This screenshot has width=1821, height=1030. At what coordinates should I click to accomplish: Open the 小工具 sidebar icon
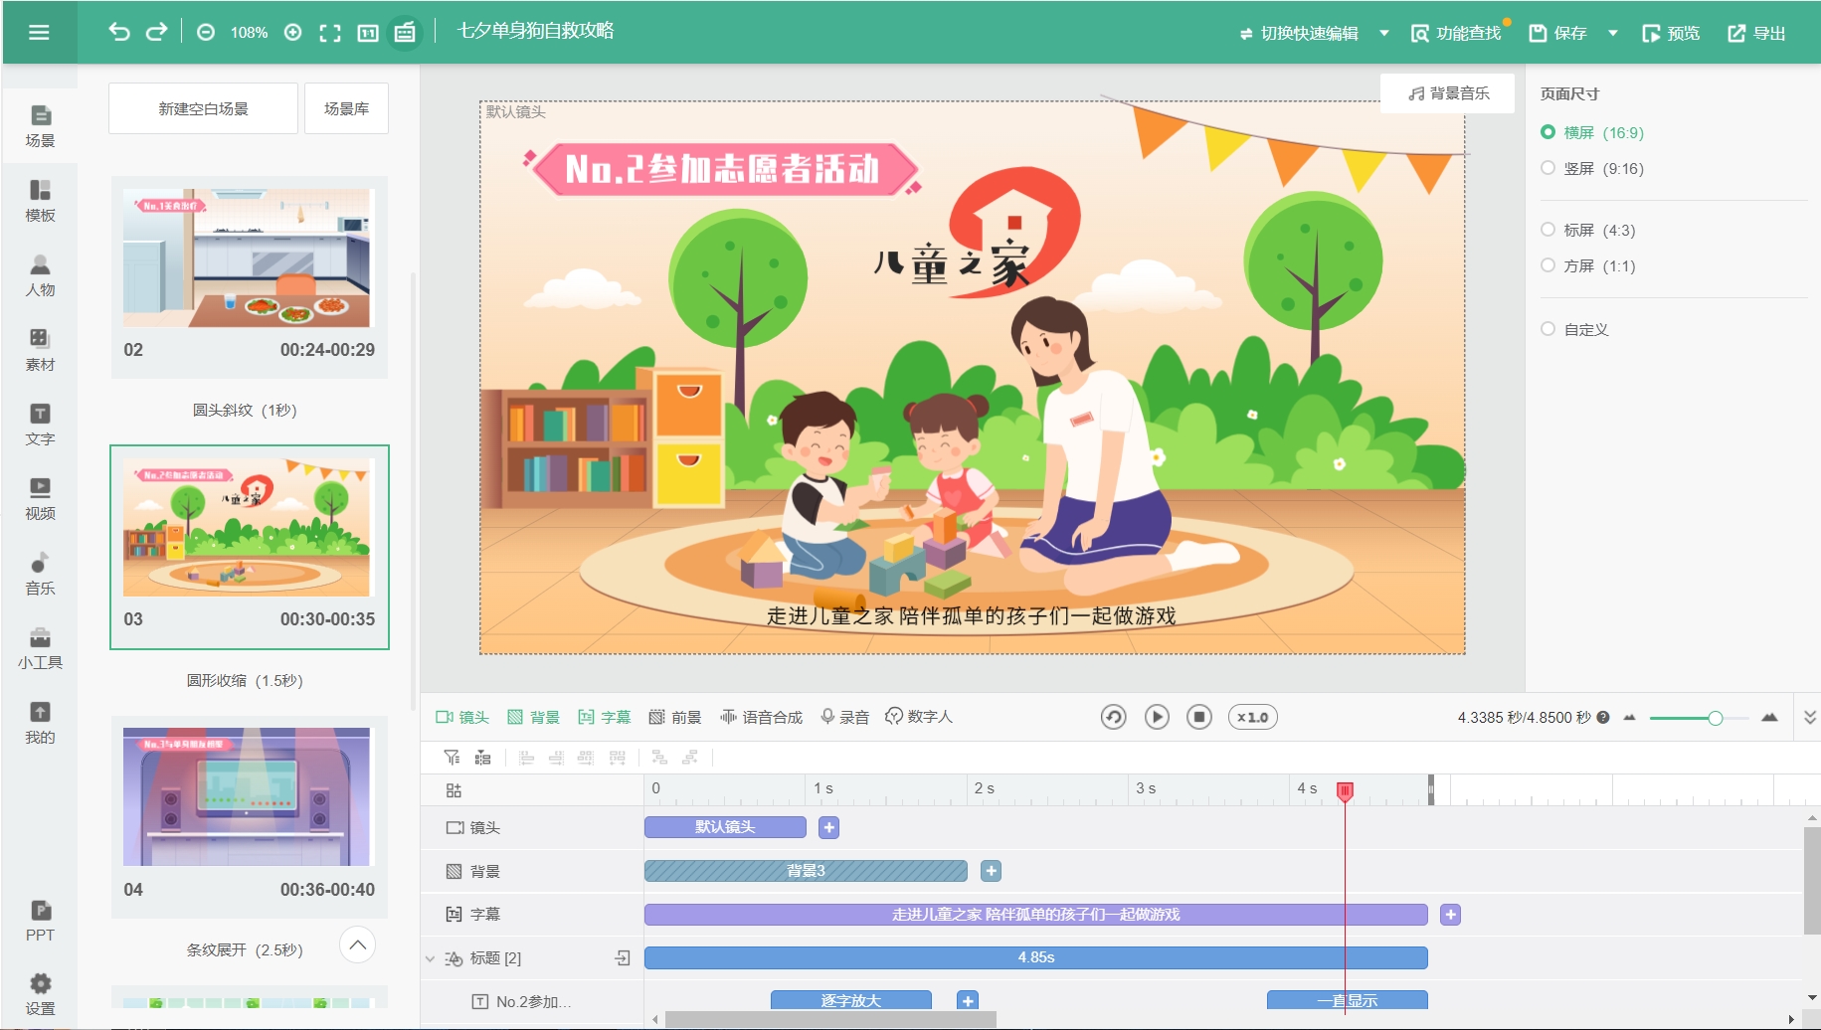[x=40, y=648]
